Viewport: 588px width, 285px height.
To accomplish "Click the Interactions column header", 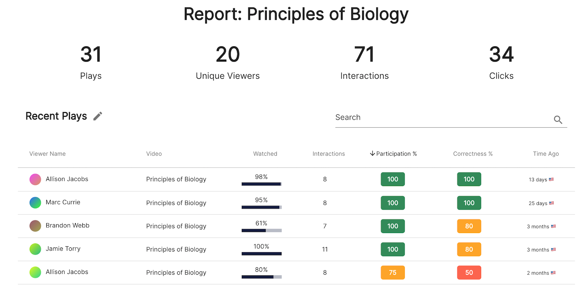I will pos(329,154).
